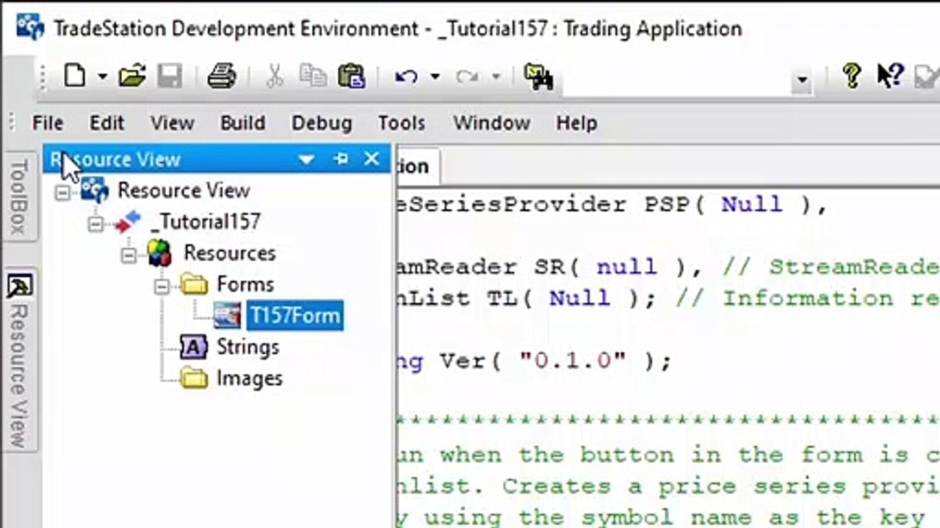Open the toolbar search combo box dropdown
This screenshot has height=528, width=940.
click(x=802, y=79)
